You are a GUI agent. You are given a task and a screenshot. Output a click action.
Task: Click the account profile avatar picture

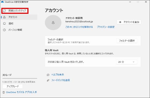pos(53,22)
